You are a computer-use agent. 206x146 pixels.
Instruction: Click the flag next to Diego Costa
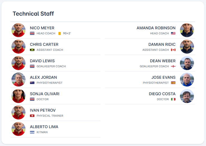click(x=173, y=99)
